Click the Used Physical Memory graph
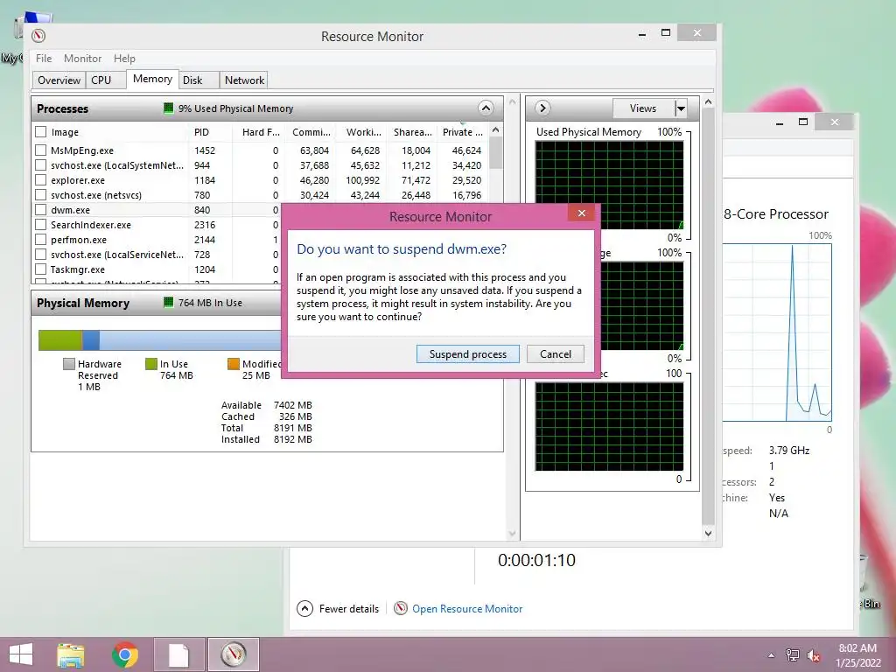The width and height of the screenshot is (896, 672). coord(609,185)
